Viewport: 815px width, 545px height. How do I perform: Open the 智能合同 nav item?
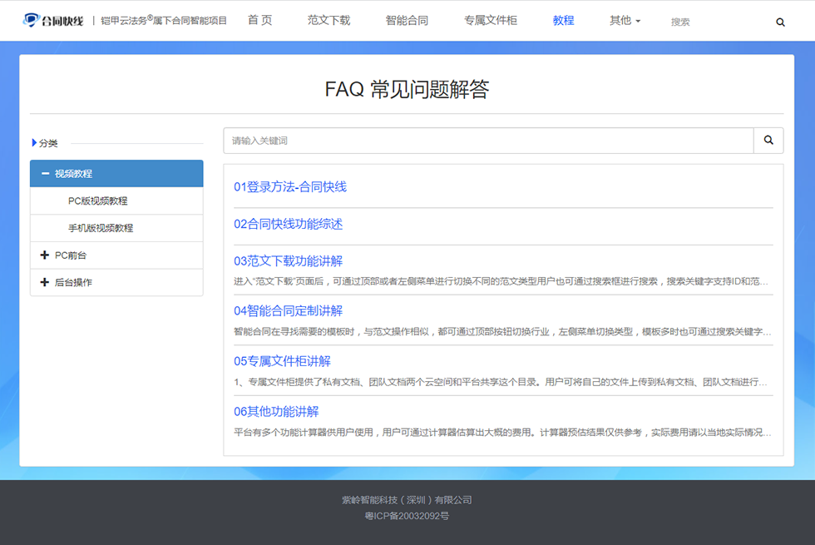click(407, 20)
